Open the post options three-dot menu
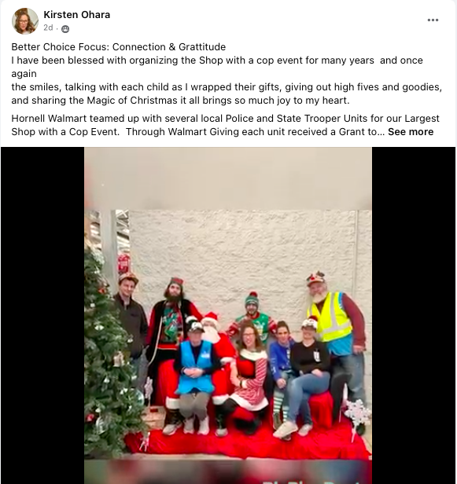457x484 pixels. click(x=433, y=20)
